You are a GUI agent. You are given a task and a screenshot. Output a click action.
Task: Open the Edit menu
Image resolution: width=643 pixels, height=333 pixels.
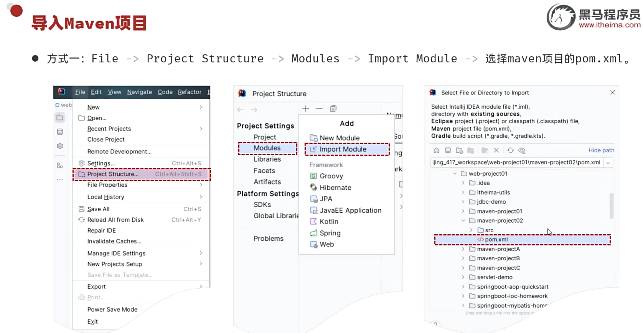(x=96, y=92)
